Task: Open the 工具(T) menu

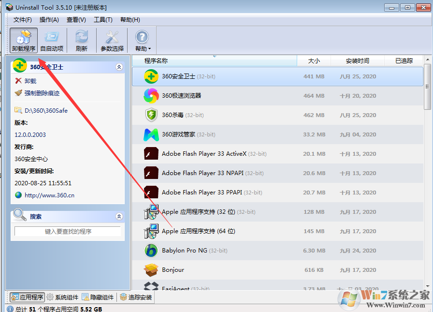Action: tap(103, 20)
